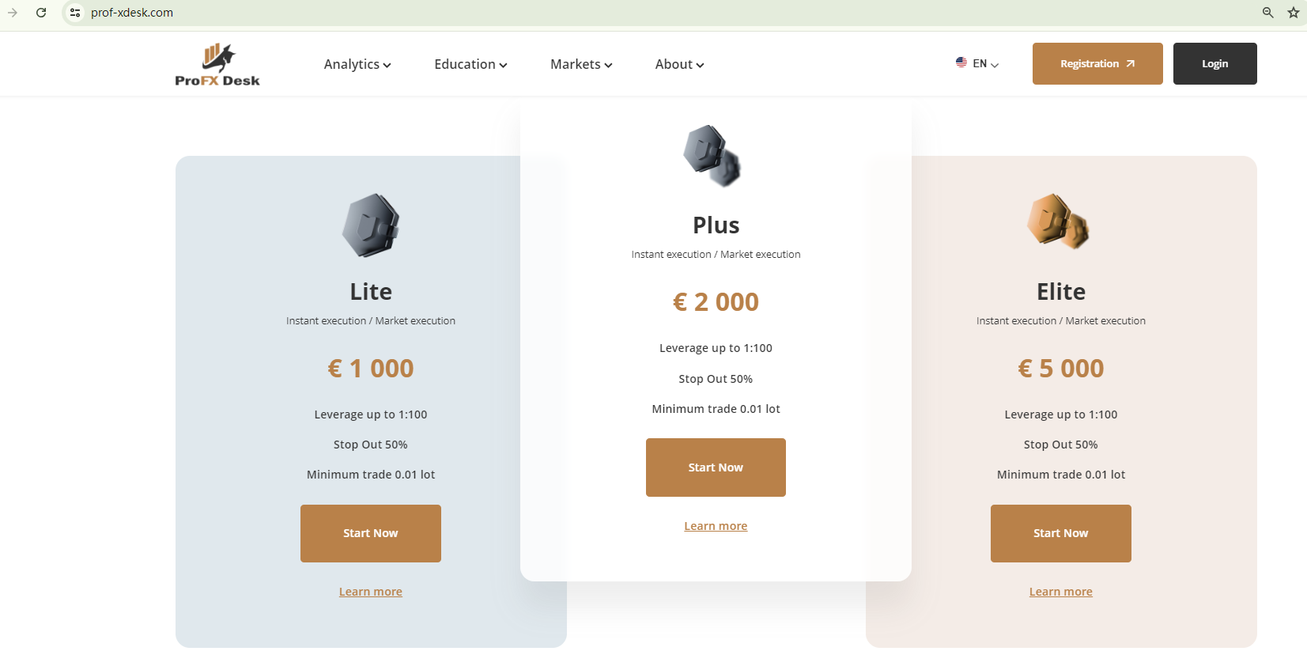This screenshot has width=1307, height=670.
Task: Click the browser reload icon
Action: pos(41,13)
